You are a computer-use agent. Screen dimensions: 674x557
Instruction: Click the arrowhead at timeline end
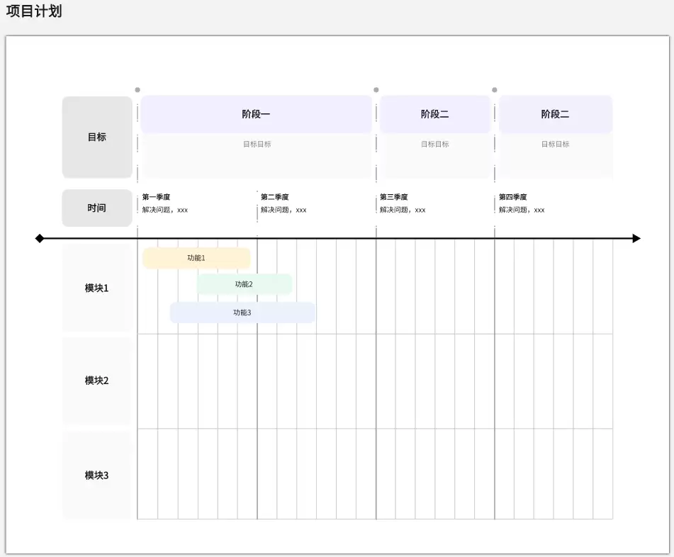tap(636, 239)
